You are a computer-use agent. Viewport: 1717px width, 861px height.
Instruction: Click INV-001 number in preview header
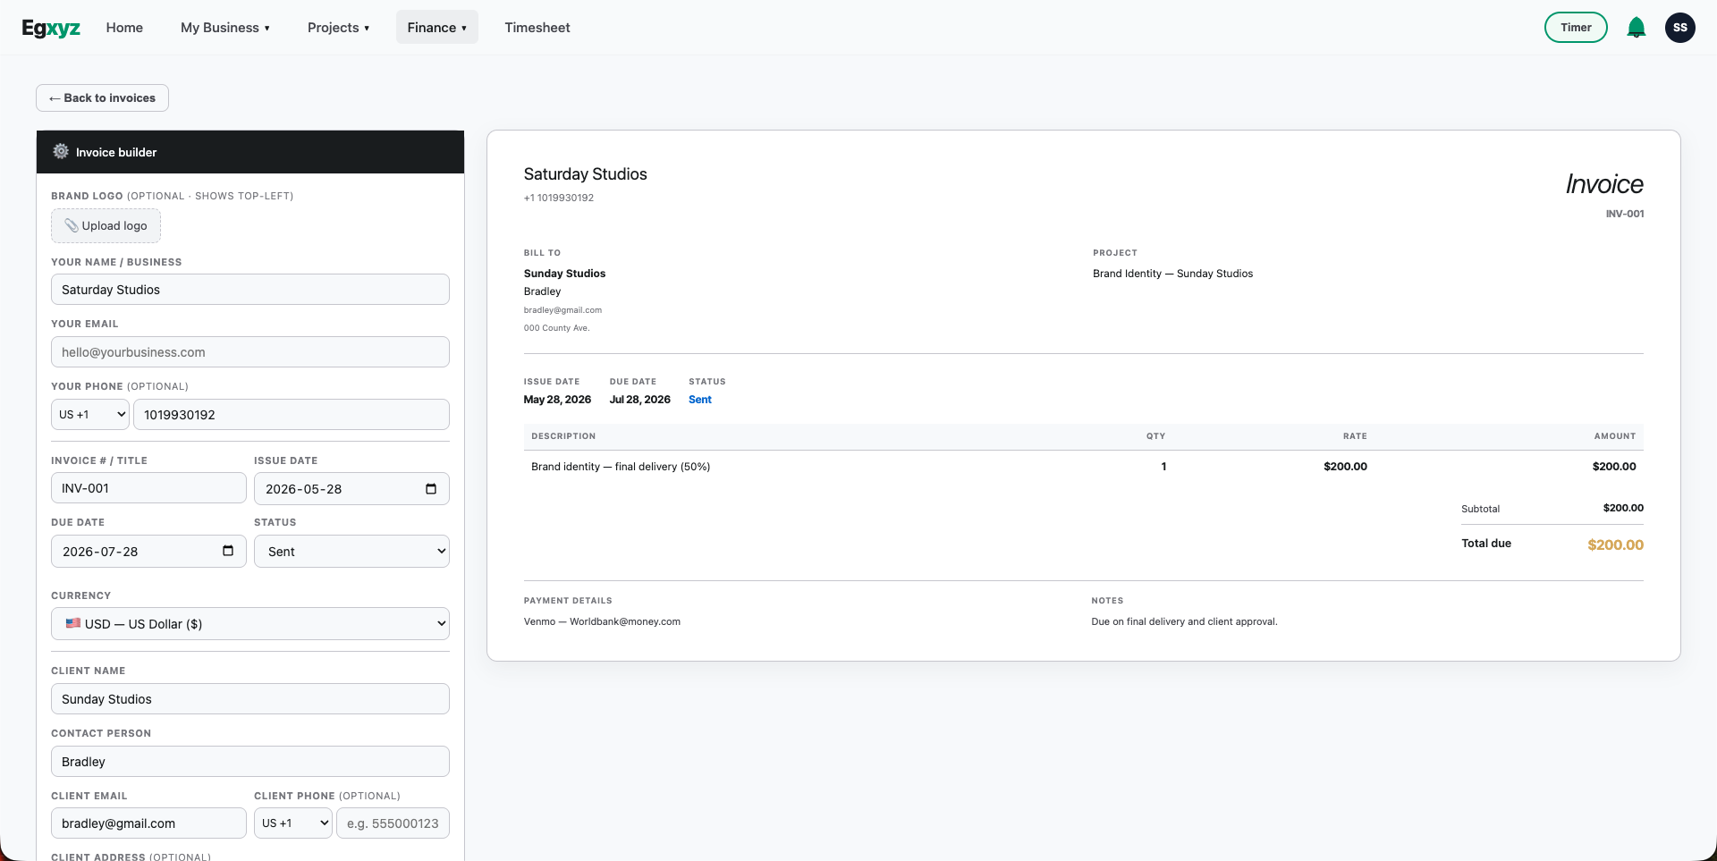pyautogui.click(x=1625, y=214)
